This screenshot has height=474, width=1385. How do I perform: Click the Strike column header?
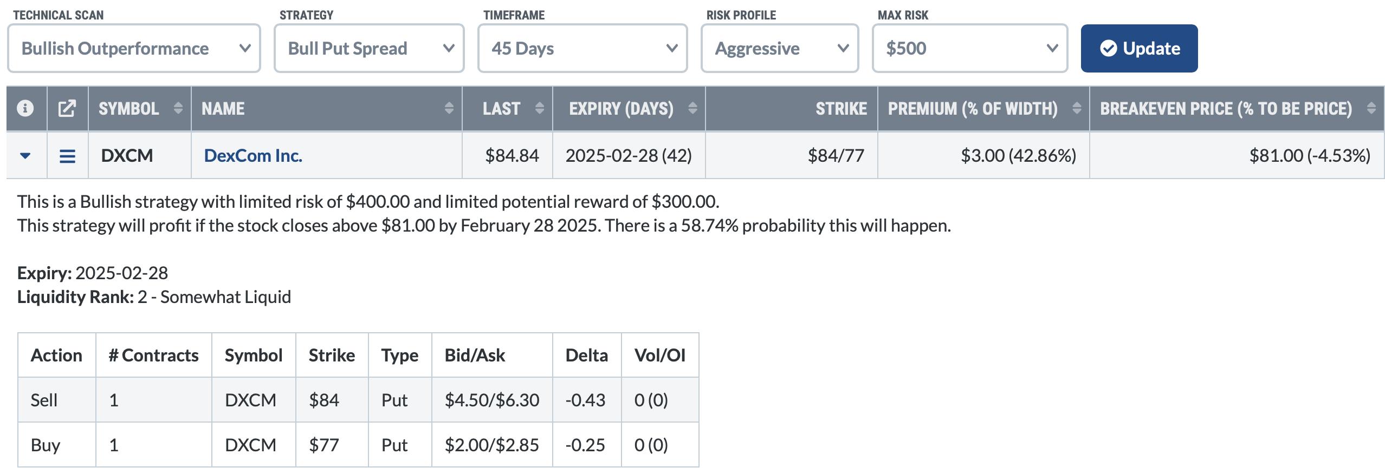(841, 108)
